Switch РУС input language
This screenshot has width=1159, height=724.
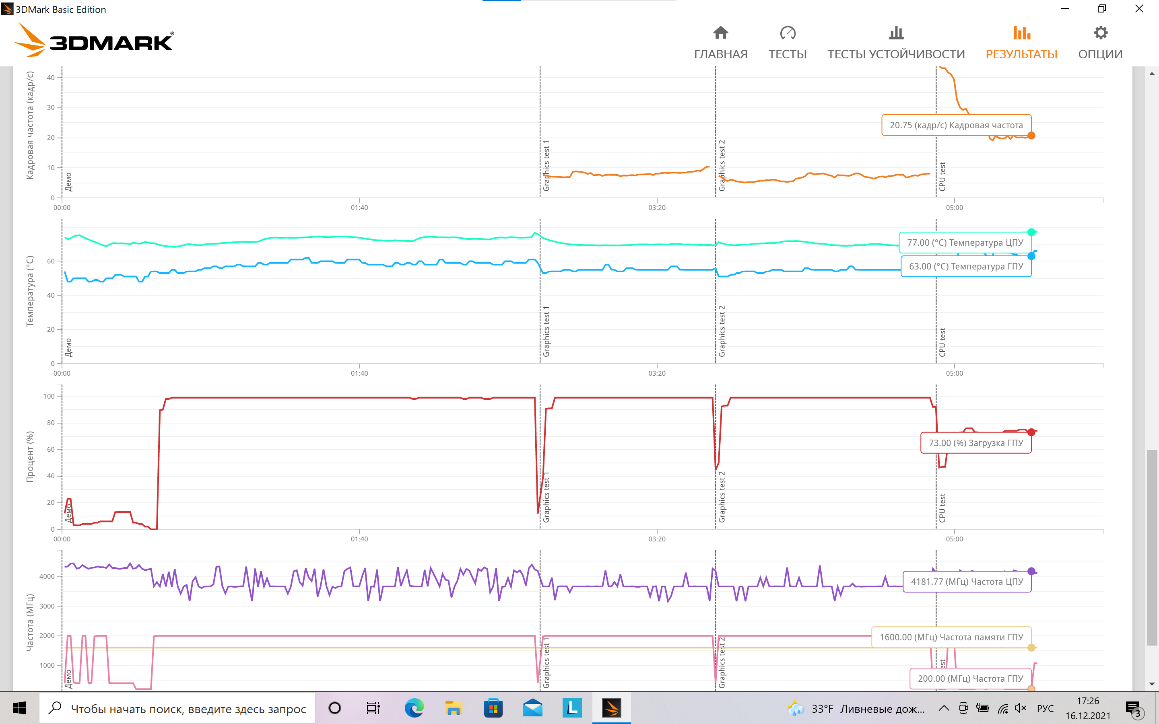coord(1045,708)
